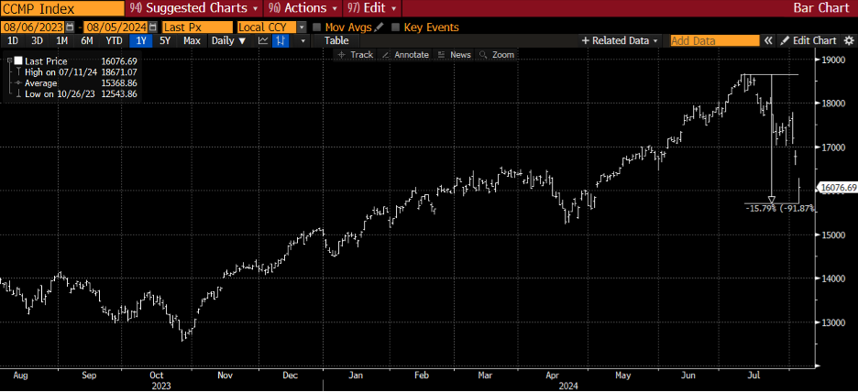858x392 pixels.
Task: Activate the Track crosshair tool
Action: click(x=356, y=55)
